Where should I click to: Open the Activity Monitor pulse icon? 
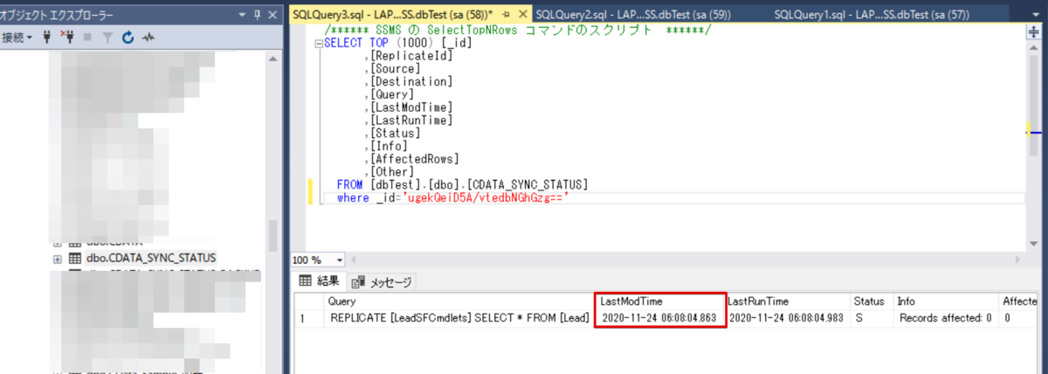click(x=148, y=38)
